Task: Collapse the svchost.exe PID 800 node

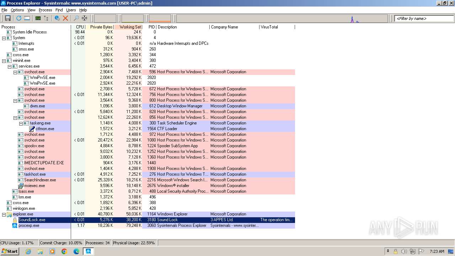Action: (x=15, y=100)
